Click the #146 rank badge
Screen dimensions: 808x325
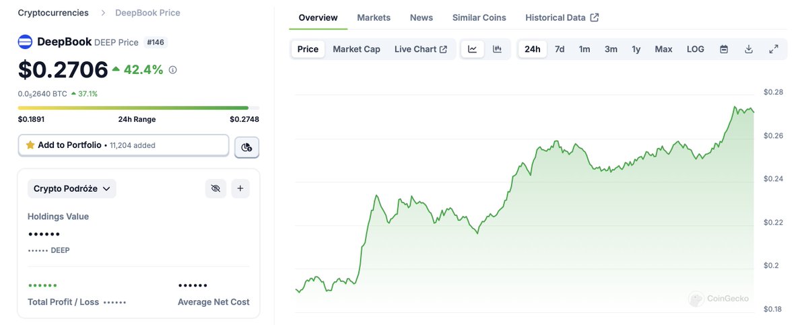[x=156, y=42]
